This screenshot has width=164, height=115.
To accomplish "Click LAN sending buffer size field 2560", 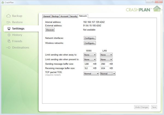I will 104,64.
